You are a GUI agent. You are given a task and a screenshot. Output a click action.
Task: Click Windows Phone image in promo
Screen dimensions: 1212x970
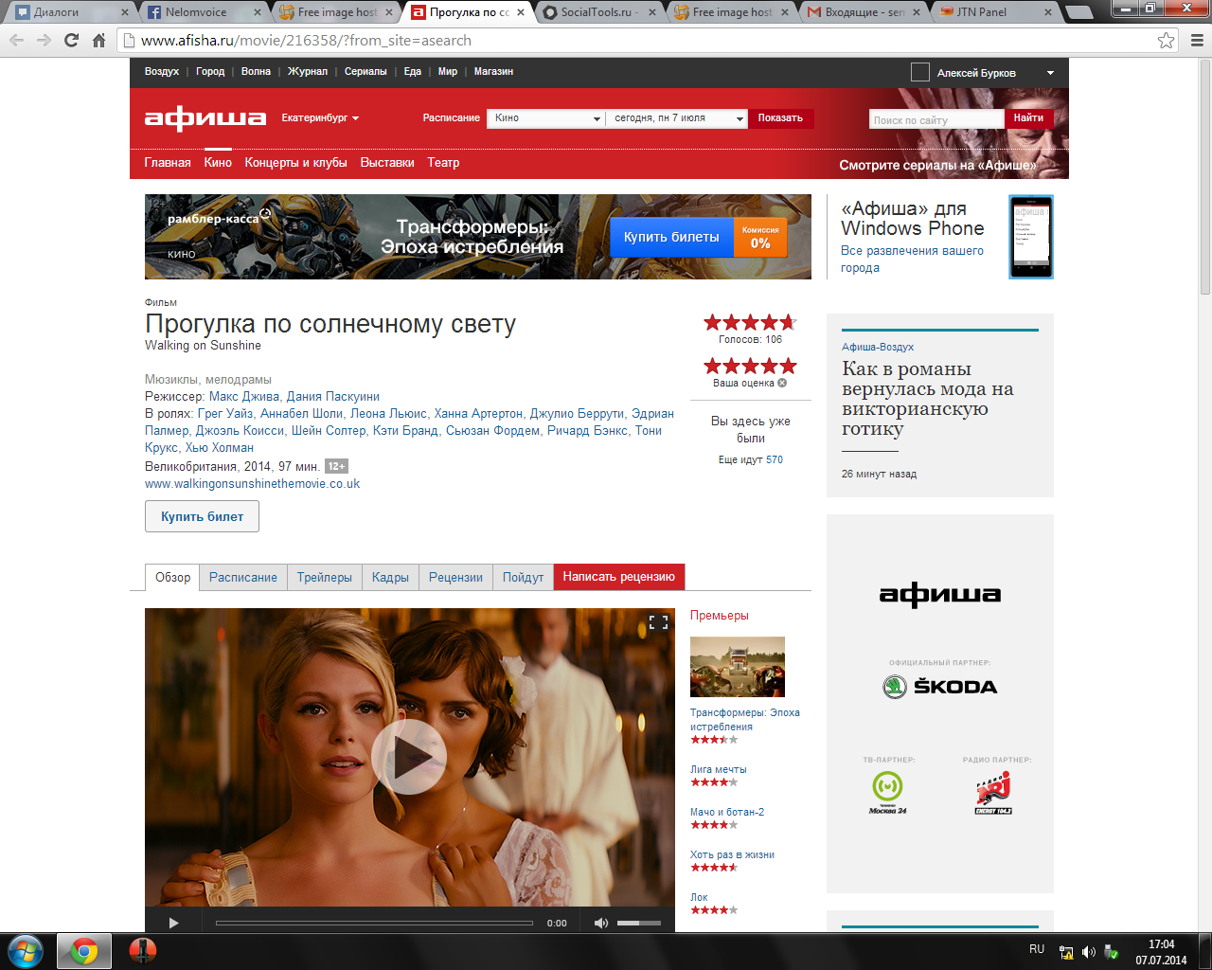(1030, 237)
